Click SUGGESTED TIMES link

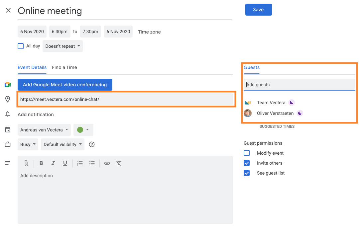(277, 126)
